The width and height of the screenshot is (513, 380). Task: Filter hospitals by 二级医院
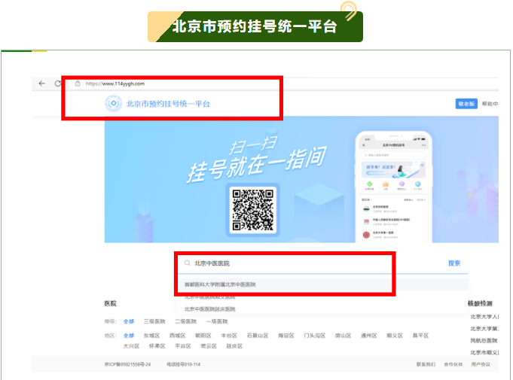tap(185, 321)
